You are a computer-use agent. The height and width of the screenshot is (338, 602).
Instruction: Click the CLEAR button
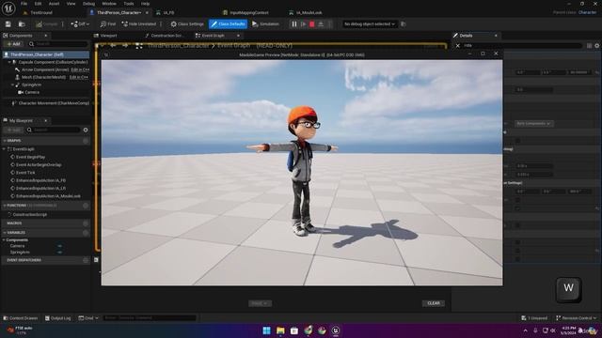pos(434,303)
